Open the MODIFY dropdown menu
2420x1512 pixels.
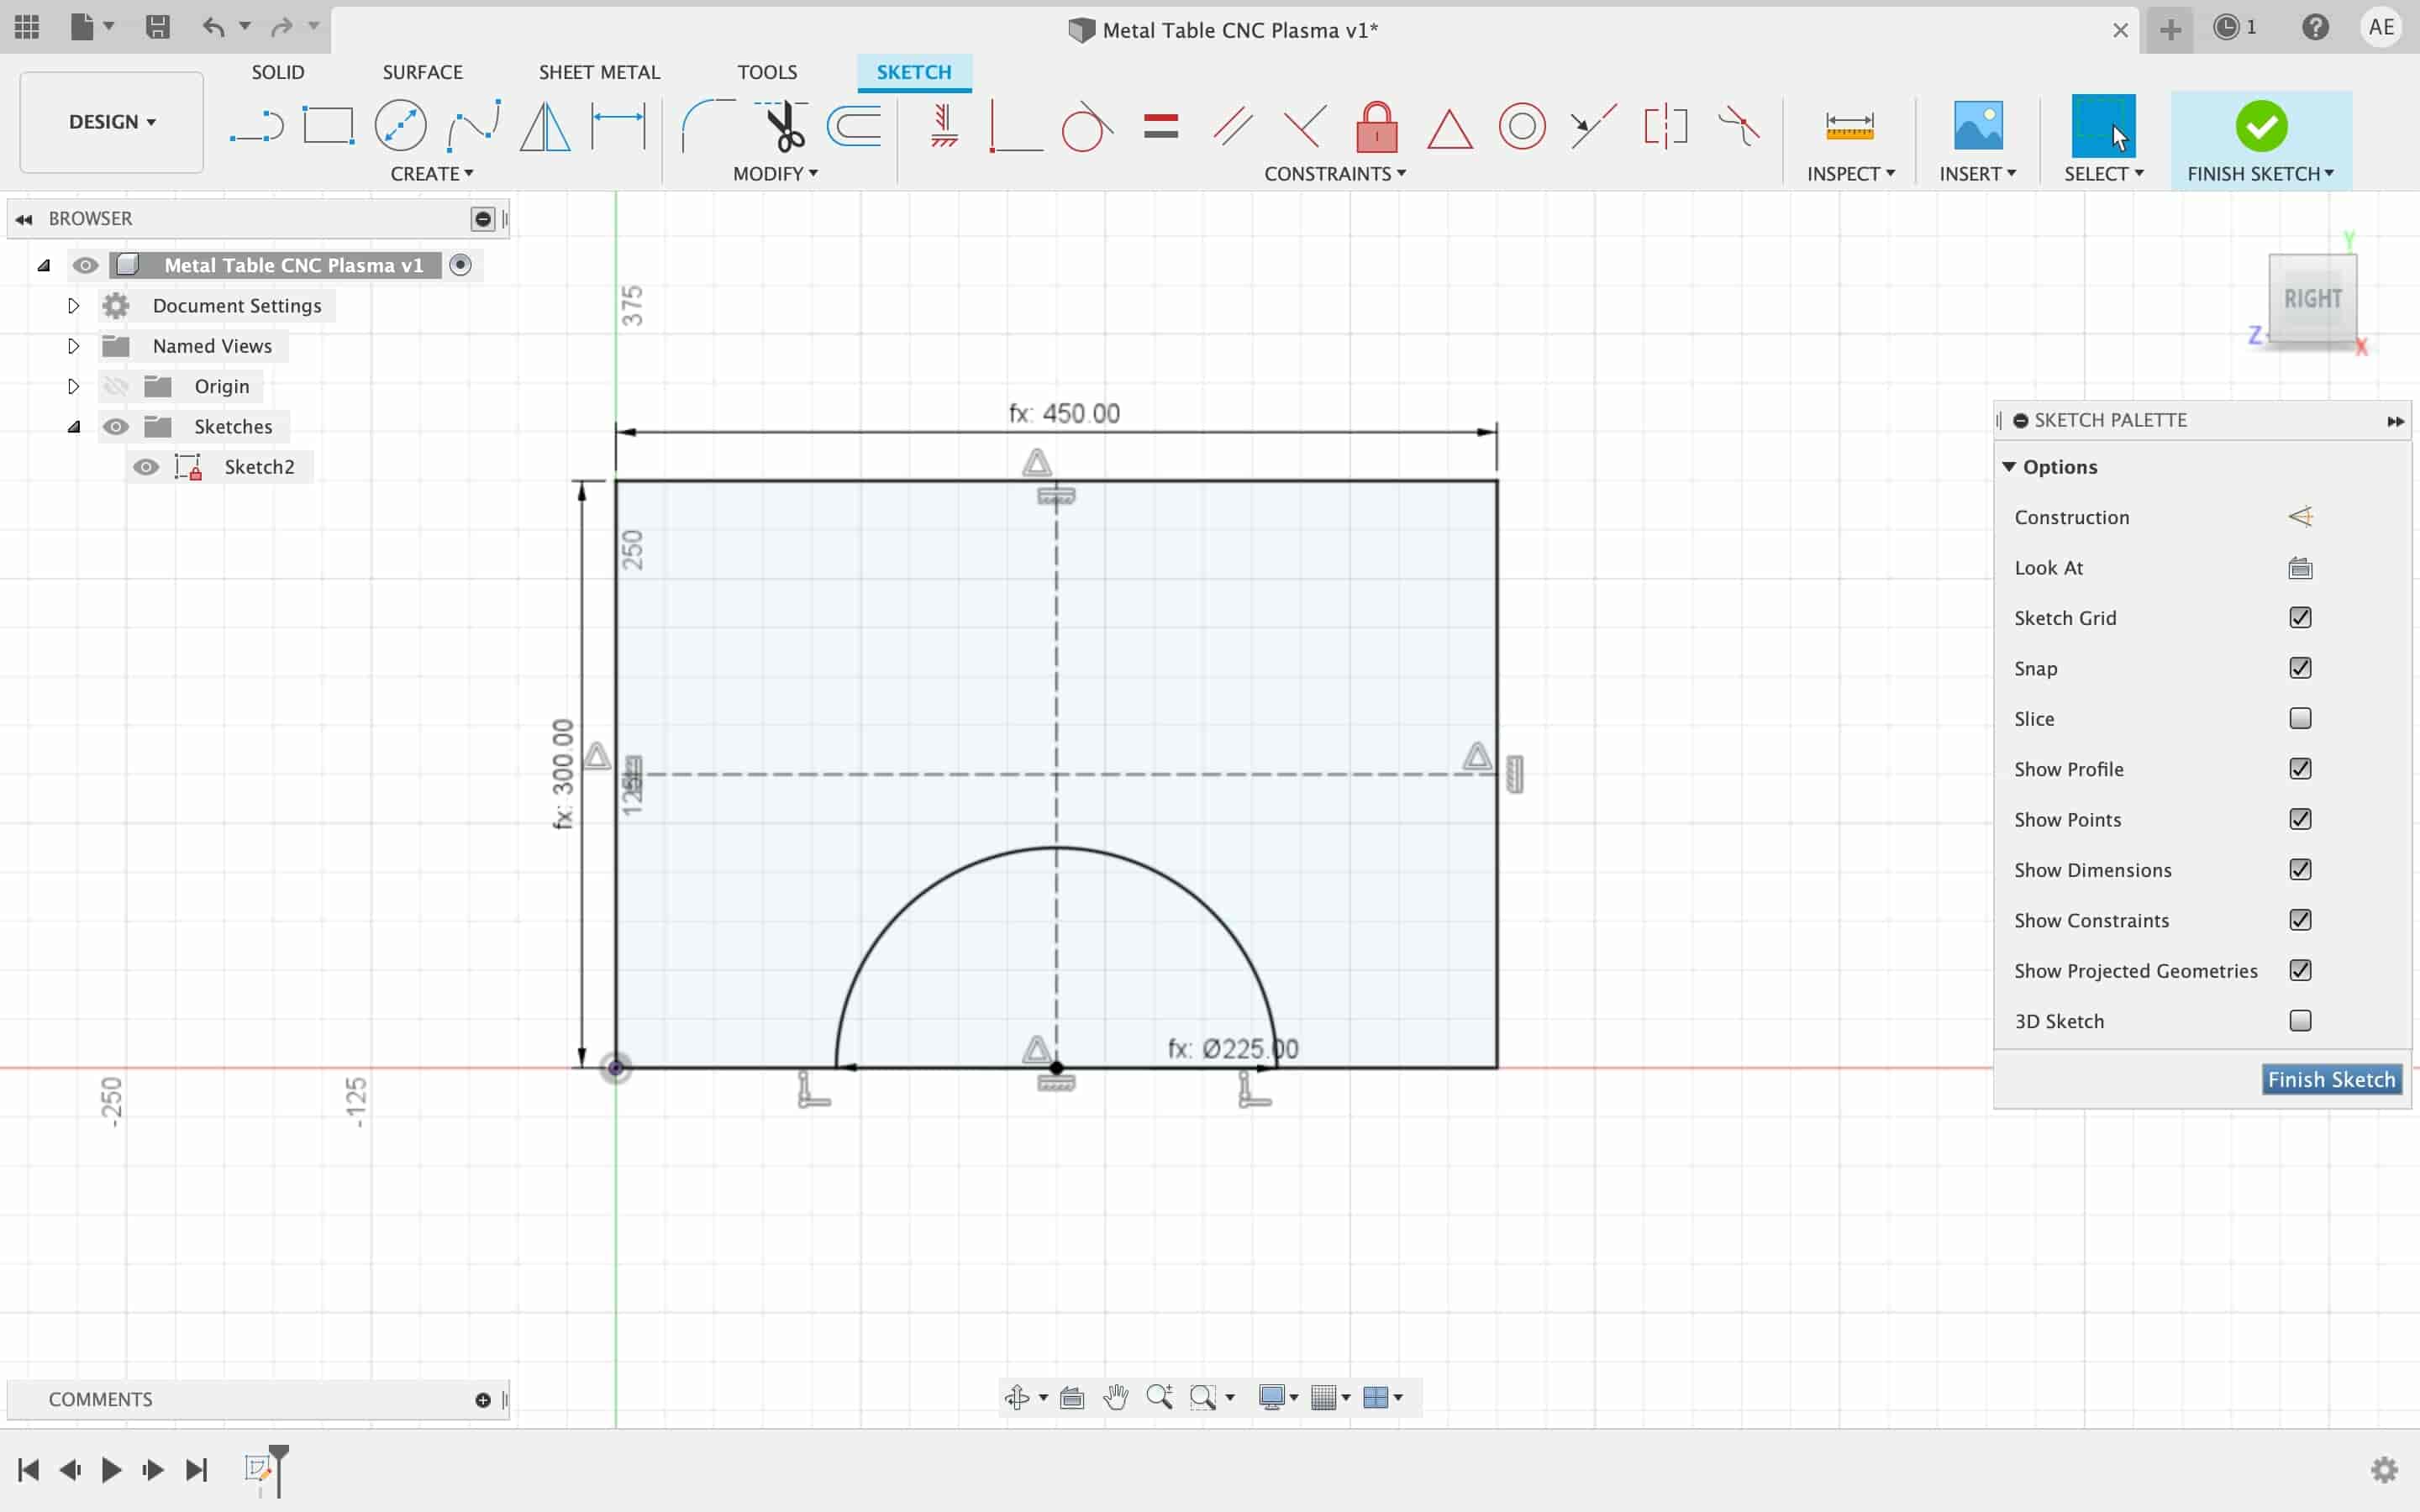point(775,174)
